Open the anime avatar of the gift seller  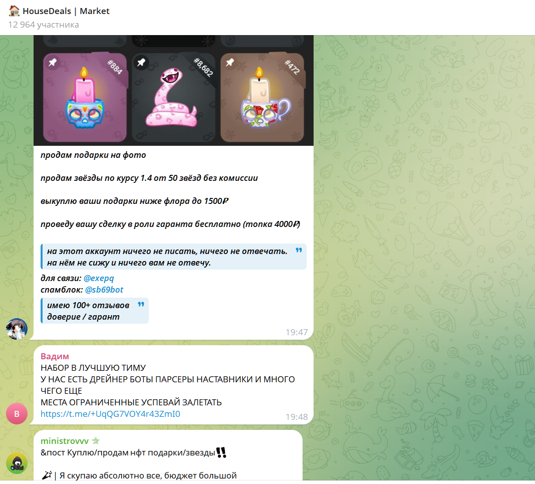[17, 329]
